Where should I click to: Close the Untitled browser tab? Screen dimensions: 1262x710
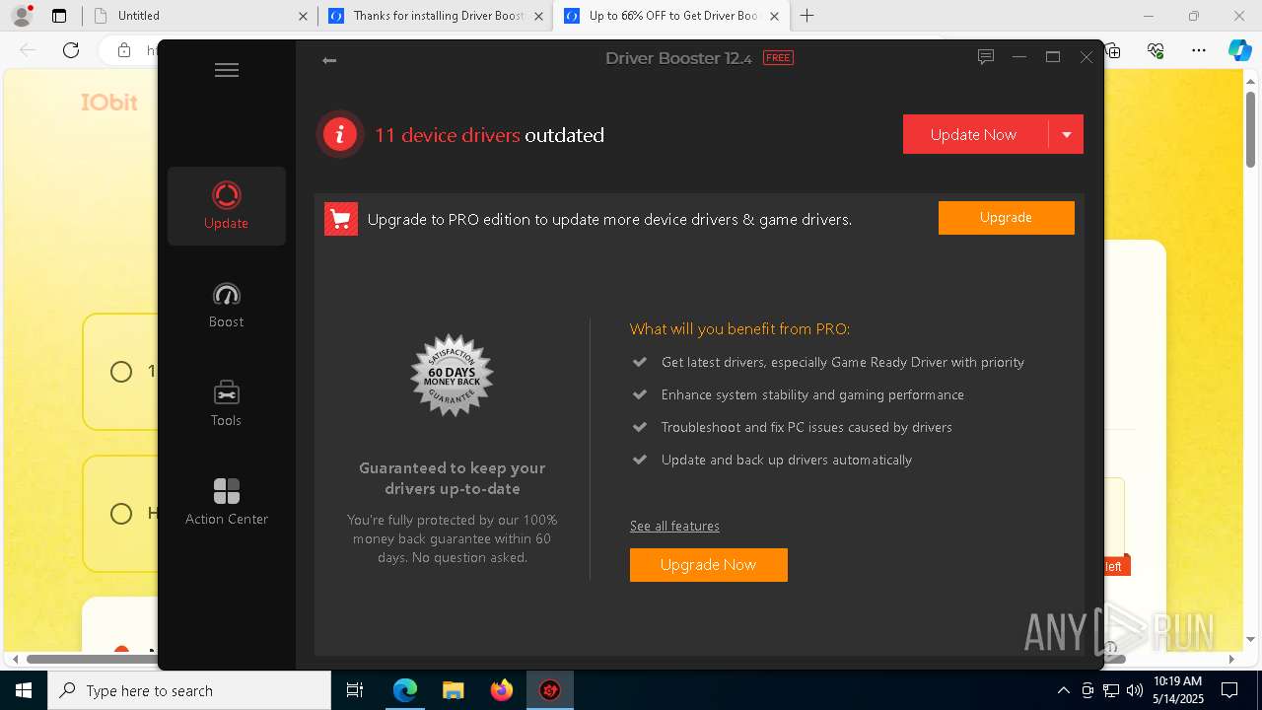point(302,16)
